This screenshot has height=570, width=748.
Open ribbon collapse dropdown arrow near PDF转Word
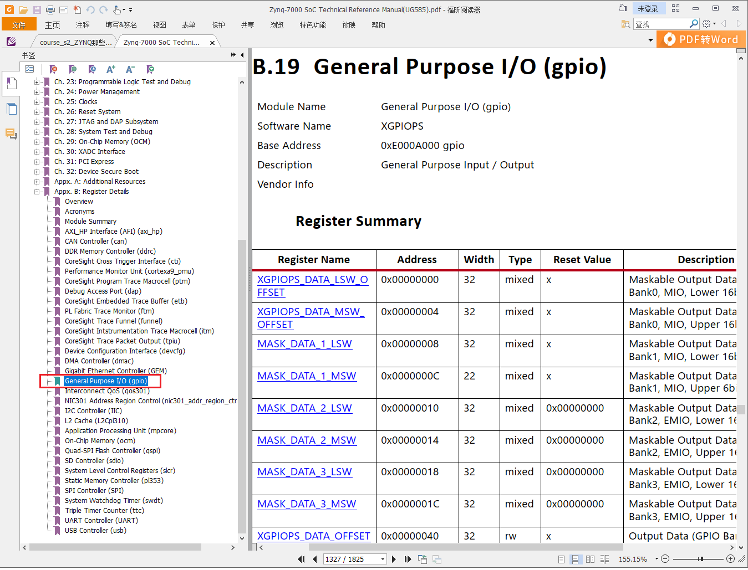click(650, 40)
